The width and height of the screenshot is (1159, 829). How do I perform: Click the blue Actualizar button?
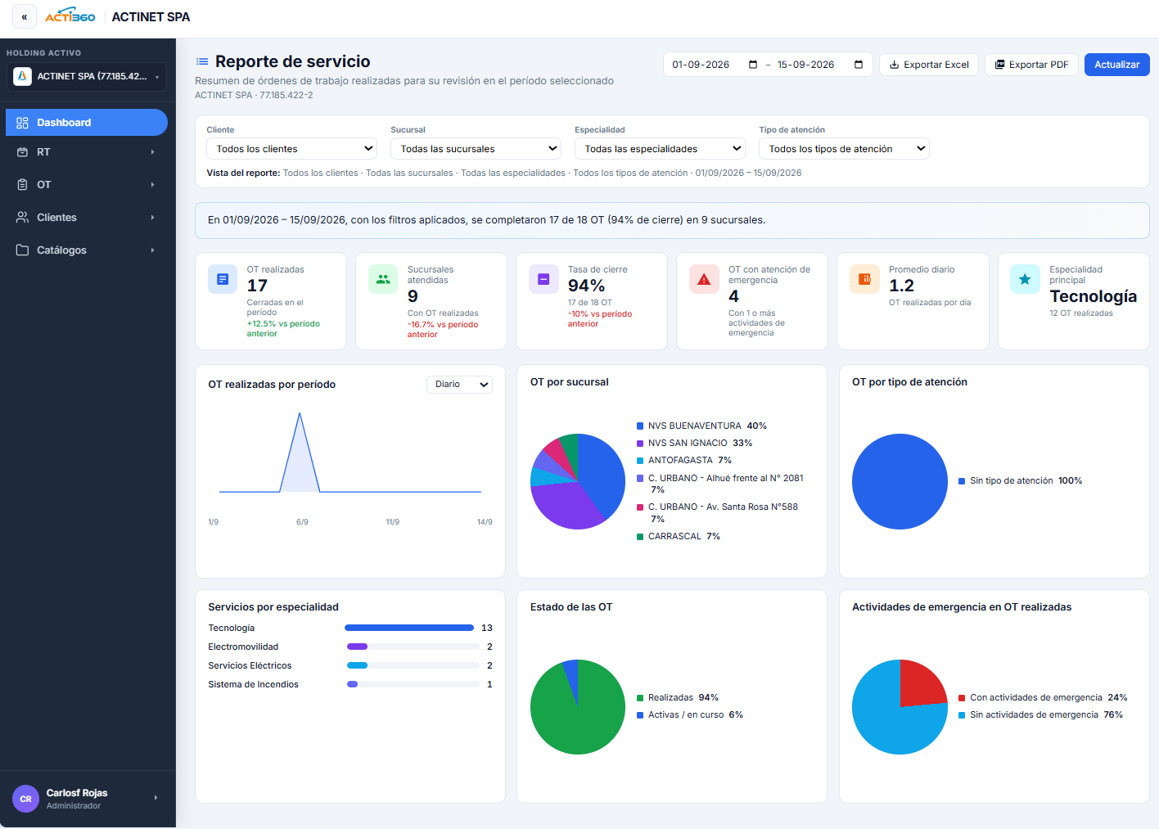pos(1117,65)
